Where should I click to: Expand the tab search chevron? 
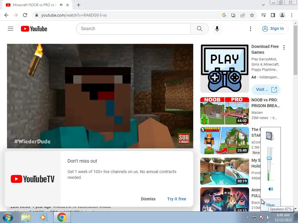click(263, 5)
